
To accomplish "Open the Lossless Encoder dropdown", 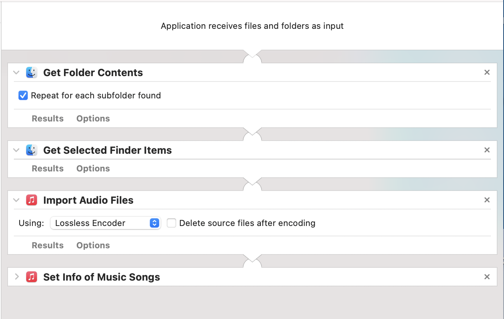I will [x=105, y=223].
